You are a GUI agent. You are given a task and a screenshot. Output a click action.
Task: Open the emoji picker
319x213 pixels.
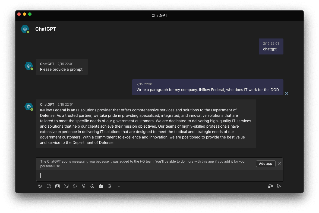pyautogui.click(x=49, y=186)
